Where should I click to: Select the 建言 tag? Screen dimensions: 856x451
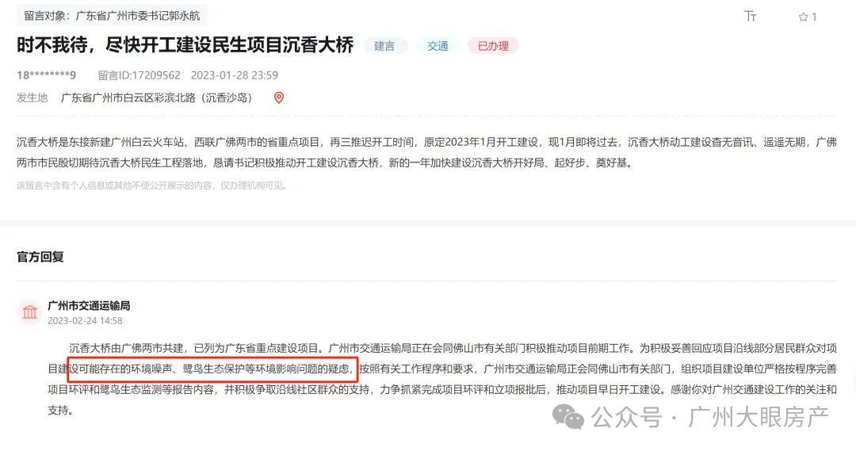pyautogui.click(x=384, y=47)
